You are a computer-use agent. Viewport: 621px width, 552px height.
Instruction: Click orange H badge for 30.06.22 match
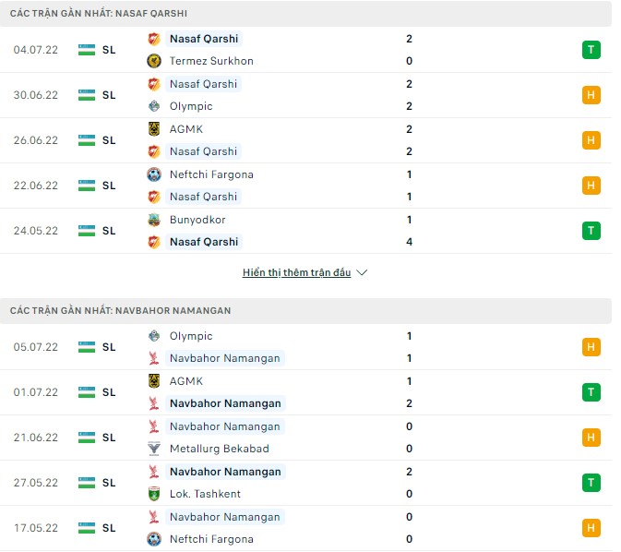click(x=591, y=95)
